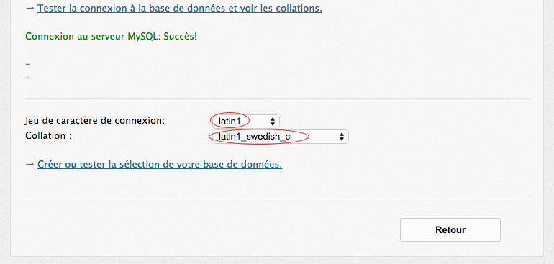Click the up-down arrows of the collation selector

tap(341, 137)
